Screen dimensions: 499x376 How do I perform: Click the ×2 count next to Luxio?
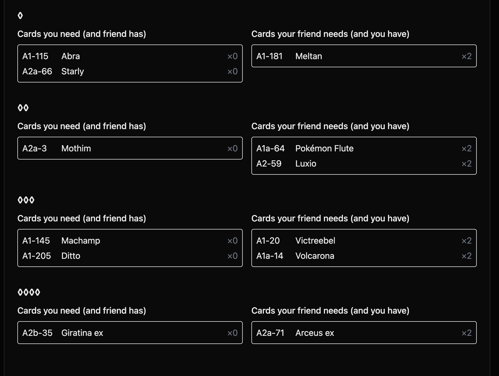point(467,164)
